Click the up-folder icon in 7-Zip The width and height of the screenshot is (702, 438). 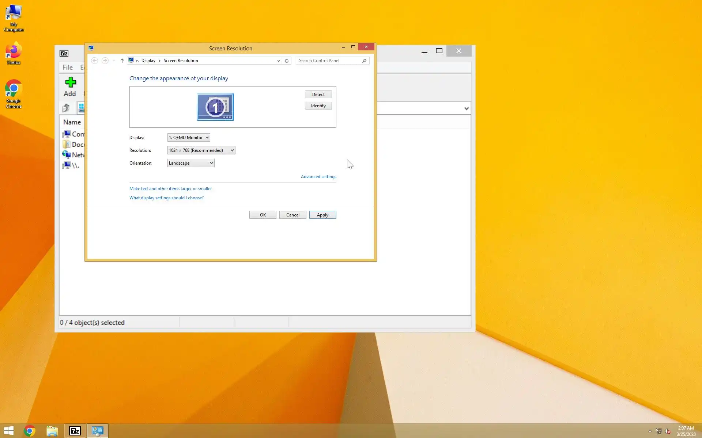[66, 108]
